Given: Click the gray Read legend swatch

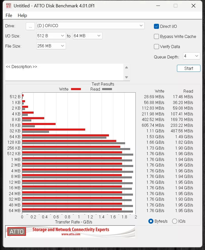Looking at the screenshot, I should coord(107,89).
